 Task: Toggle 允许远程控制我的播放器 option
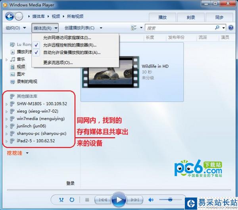pos(75,45)
